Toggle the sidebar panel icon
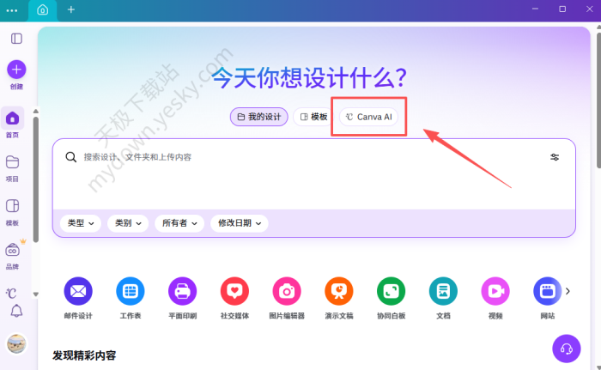This screenshot has width=601, height=370. (x=16, y=39)
